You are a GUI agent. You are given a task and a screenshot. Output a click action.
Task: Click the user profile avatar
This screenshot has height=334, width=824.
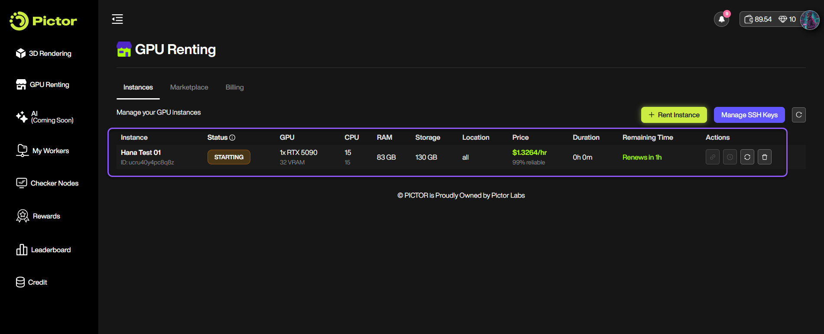click(809, 20)
